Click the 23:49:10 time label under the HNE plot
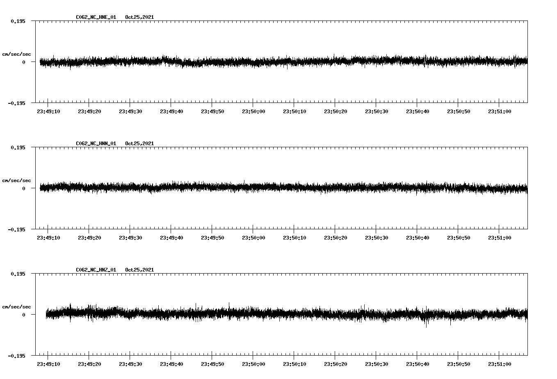Viewport: 557px width, 379px height. tap(48, 111)
